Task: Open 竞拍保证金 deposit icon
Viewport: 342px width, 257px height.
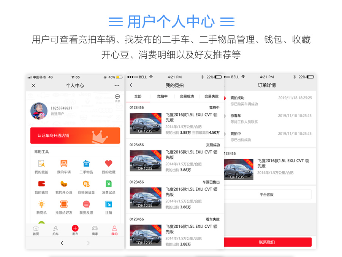Action: coord(86,184)
